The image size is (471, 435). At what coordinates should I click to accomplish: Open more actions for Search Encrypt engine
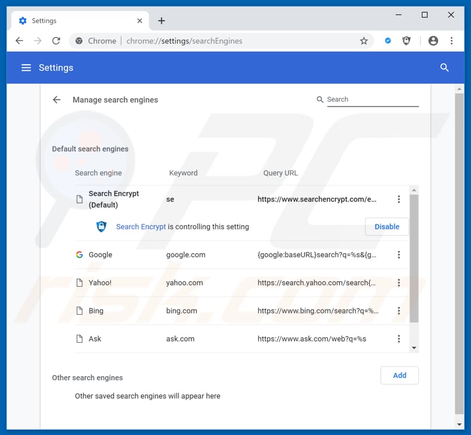pyautogui.click(x=399, y=199)
